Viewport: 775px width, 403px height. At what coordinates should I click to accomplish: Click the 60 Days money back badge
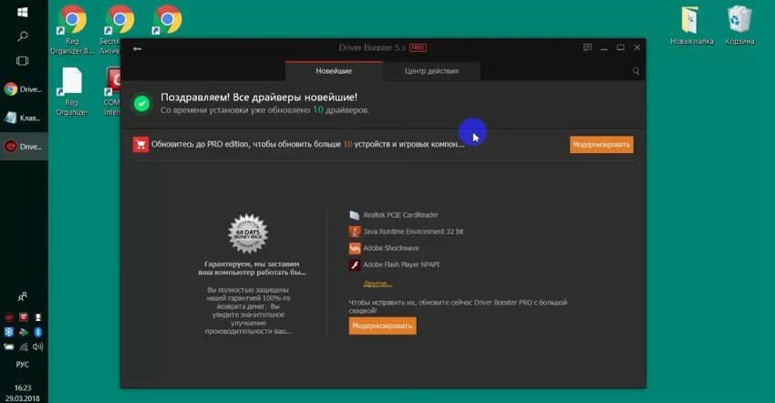248,234
